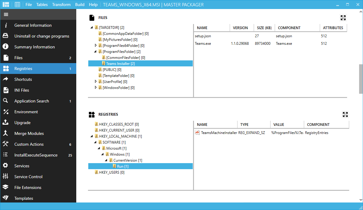Expand the [UserProfile] folder node
The image size is (363, 210).
(96, 81)
